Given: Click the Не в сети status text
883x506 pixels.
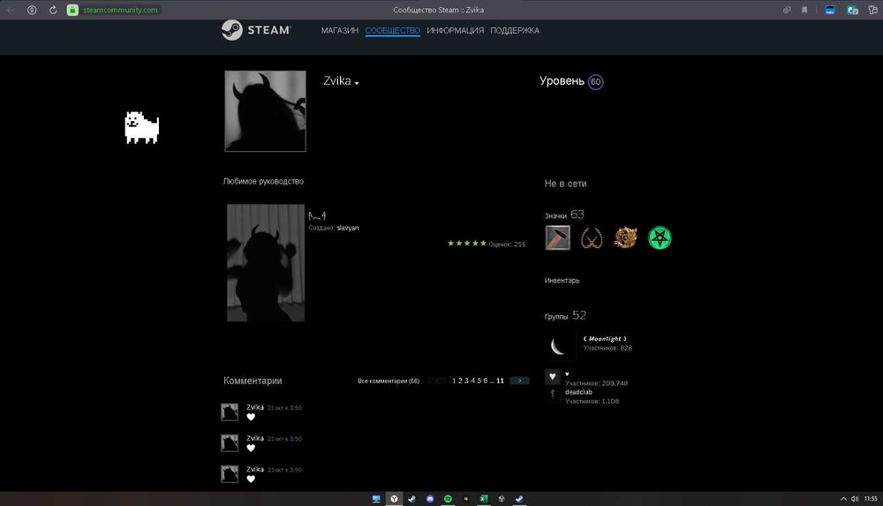Looking at the screenshot, I should click(565, 184).
